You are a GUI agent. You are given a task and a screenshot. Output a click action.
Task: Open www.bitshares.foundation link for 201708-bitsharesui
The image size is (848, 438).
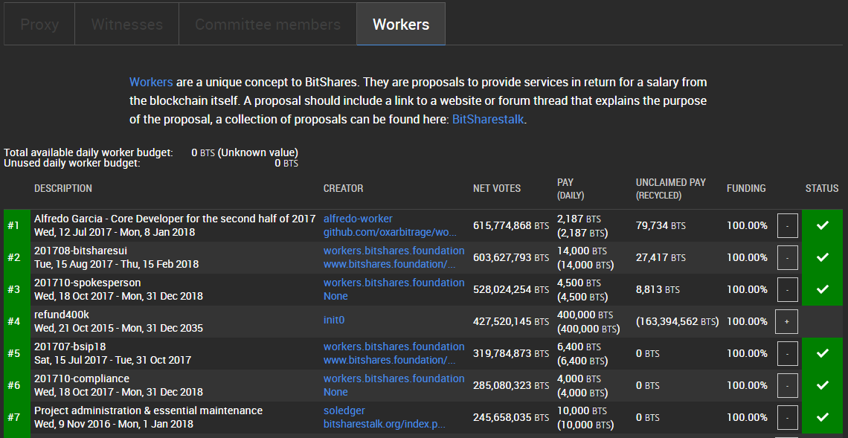[390, 265]
